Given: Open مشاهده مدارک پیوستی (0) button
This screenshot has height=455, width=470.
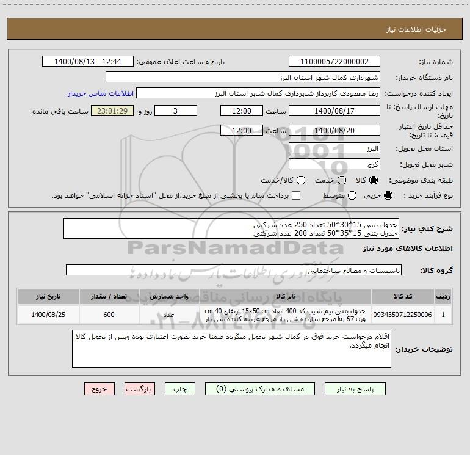Looking at the screenshot, I should (260, 389).
